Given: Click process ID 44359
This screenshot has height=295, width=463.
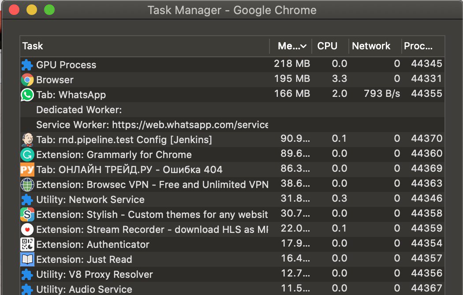Looking at the screenshot, I should (x=427, y=229).
